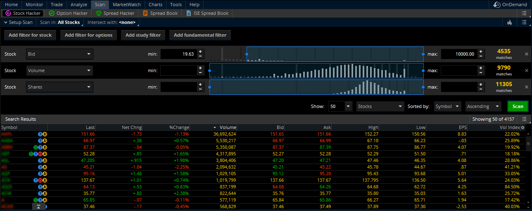Open the Volume filter type dropdown

coord(59,70)
